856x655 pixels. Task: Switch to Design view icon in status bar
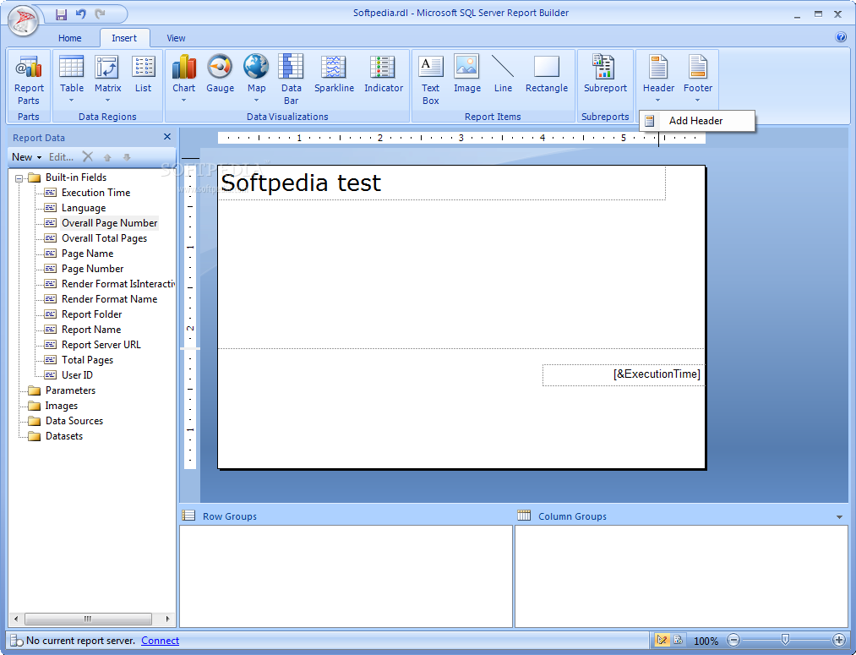click(662, 640)
